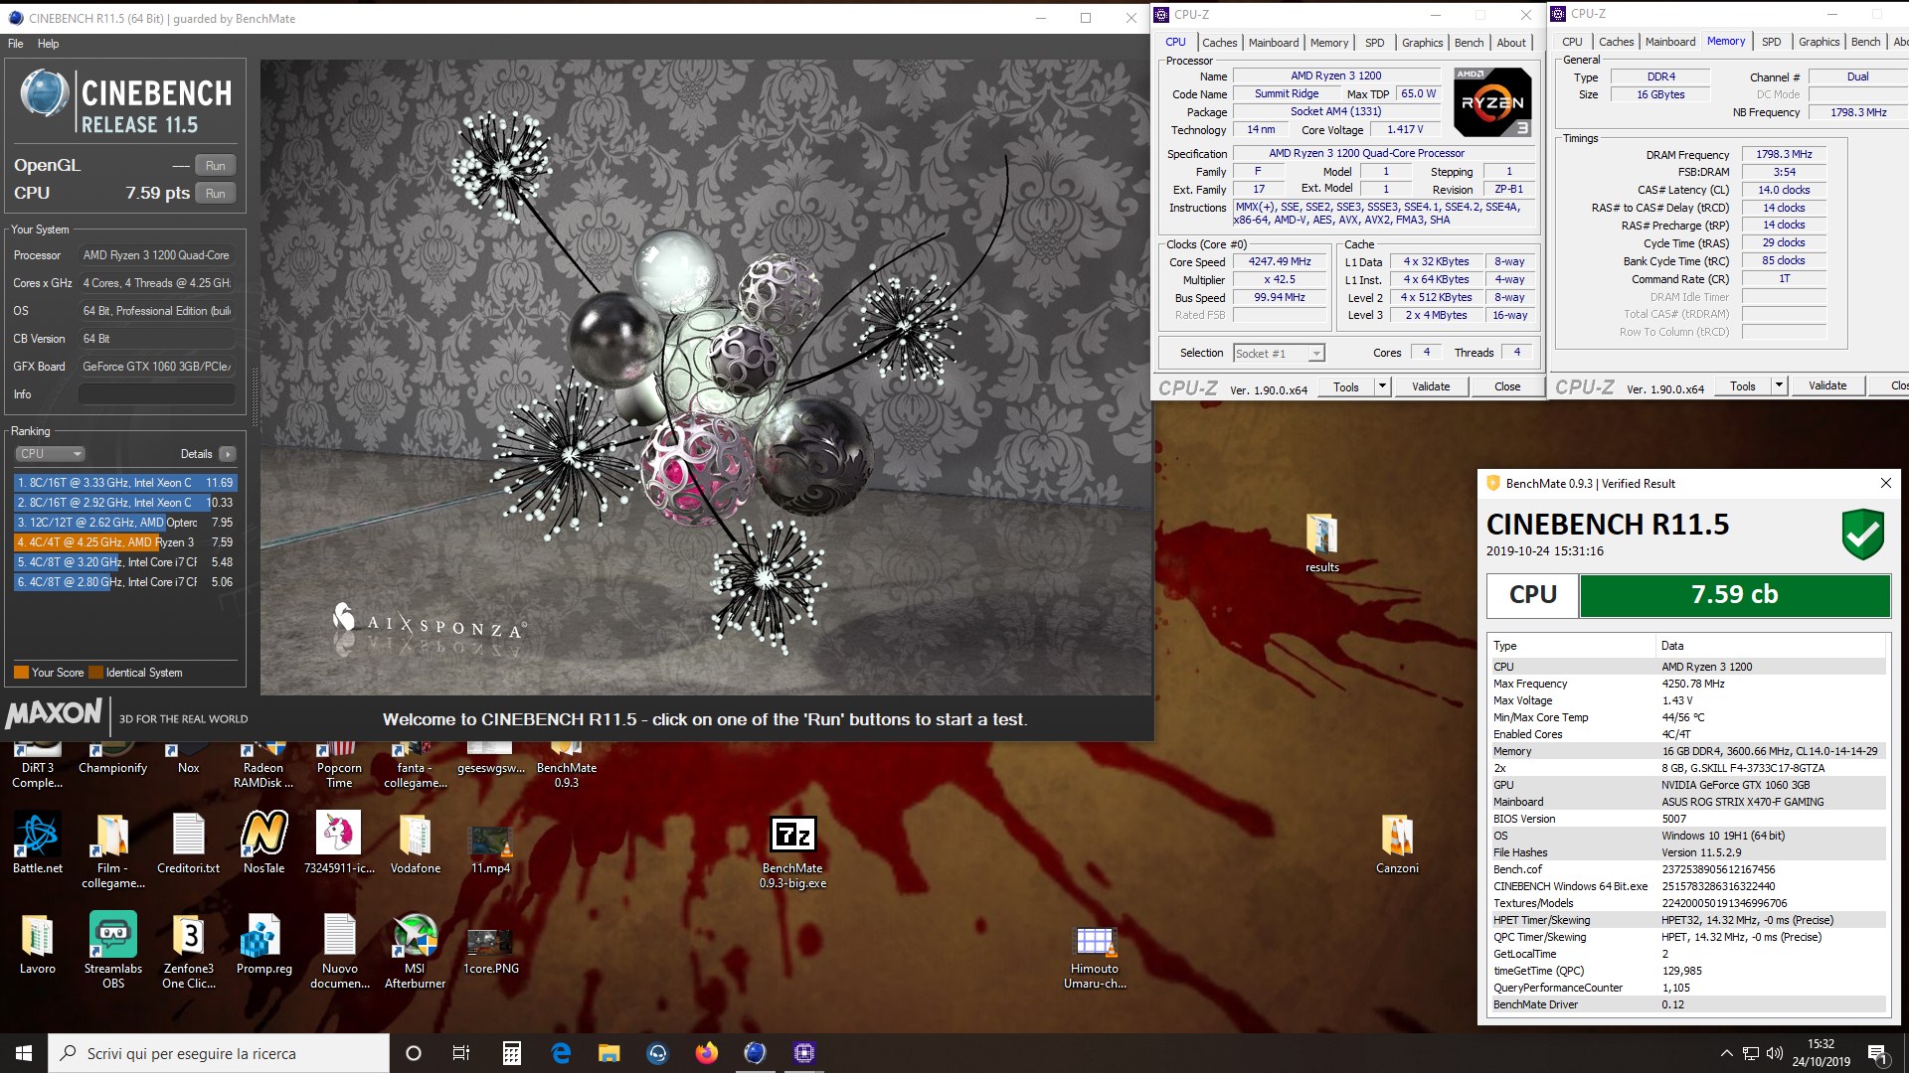Click the Cinebench Info input field
The height and width of the screenshot is (1073, 1909).
157,394
